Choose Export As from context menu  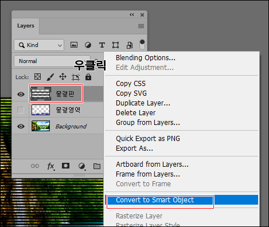point(134,148)
